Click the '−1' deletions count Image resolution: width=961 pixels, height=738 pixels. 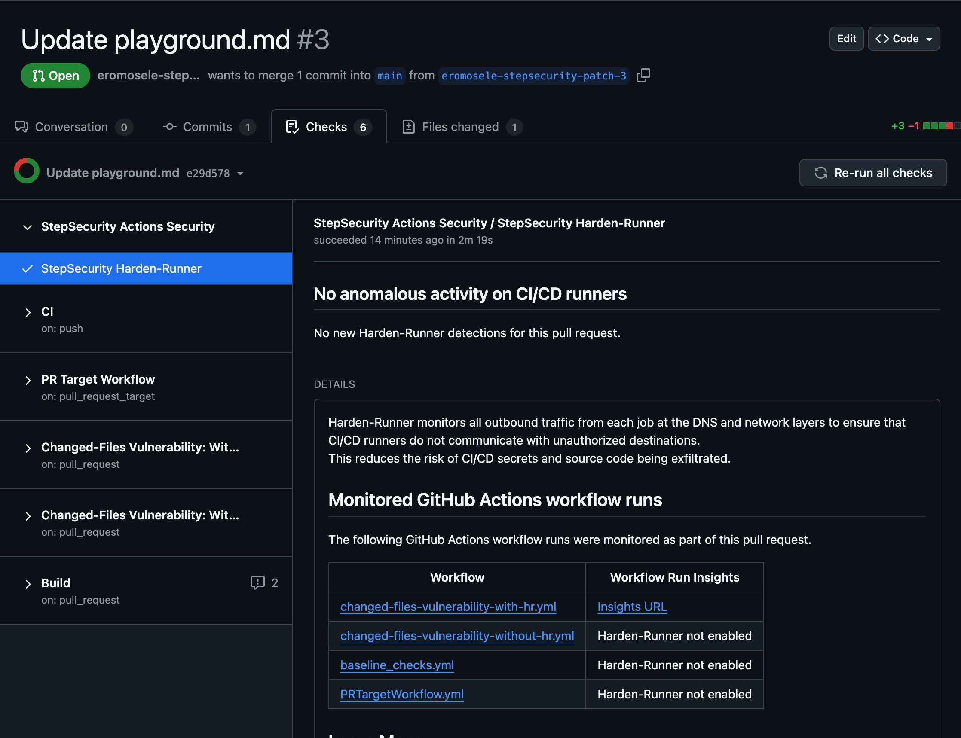click(914, 126)
